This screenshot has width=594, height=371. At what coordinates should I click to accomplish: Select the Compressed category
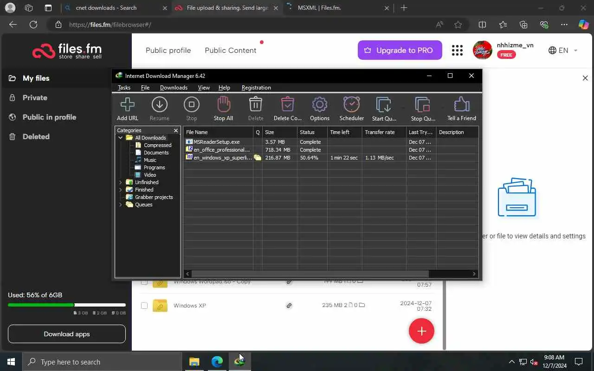[x=157, y=145]
